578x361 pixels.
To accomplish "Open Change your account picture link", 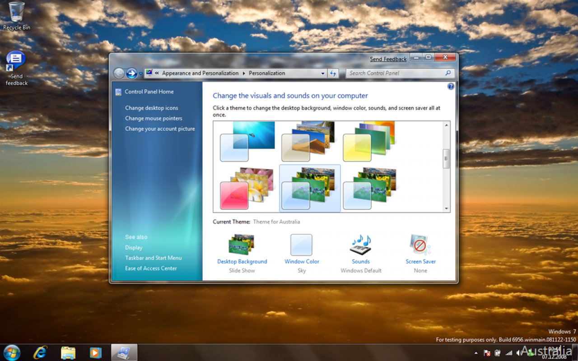I will [160, 129].
